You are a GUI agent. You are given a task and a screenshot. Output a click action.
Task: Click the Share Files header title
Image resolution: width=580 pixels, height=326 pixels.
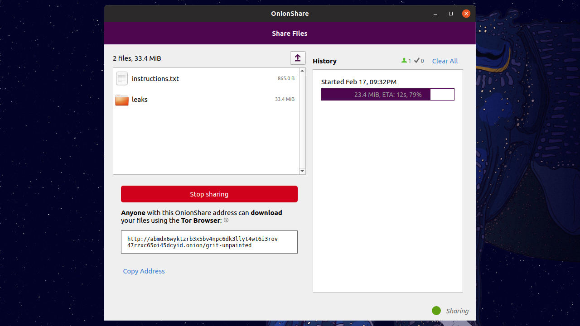click(290, 34)
